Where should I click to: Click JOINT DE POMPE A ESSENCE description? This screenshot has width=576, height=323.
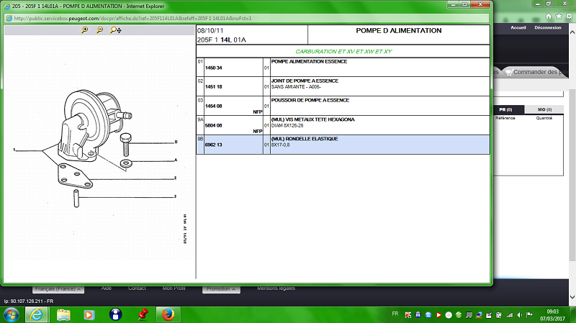(305, 81)
